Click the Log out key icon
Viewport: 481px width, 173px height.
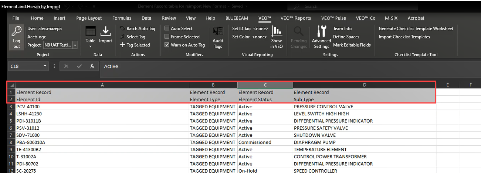(x=17, y=33)
